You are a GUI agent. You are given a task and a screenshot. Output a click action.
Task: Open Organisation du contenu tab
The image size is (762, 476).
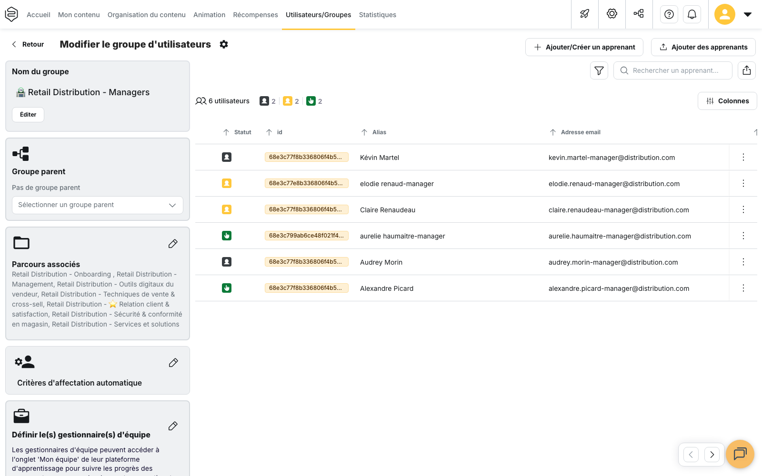[x=147, y=15]
